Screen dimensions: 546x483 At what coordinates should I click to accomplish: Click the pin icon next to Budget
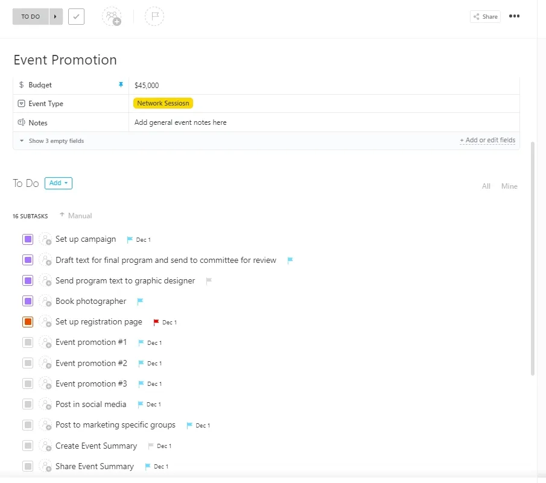click(x=121, y=84)
